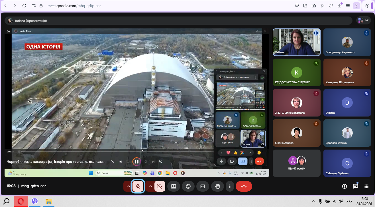Raise hand in the meeting
The height and width of the screenshot is (207, 375).
pyautogui.click(x=217, y=186)
